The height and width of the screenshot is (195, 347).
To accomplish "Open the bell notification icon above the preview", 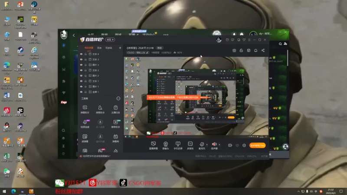I will 255,50.
